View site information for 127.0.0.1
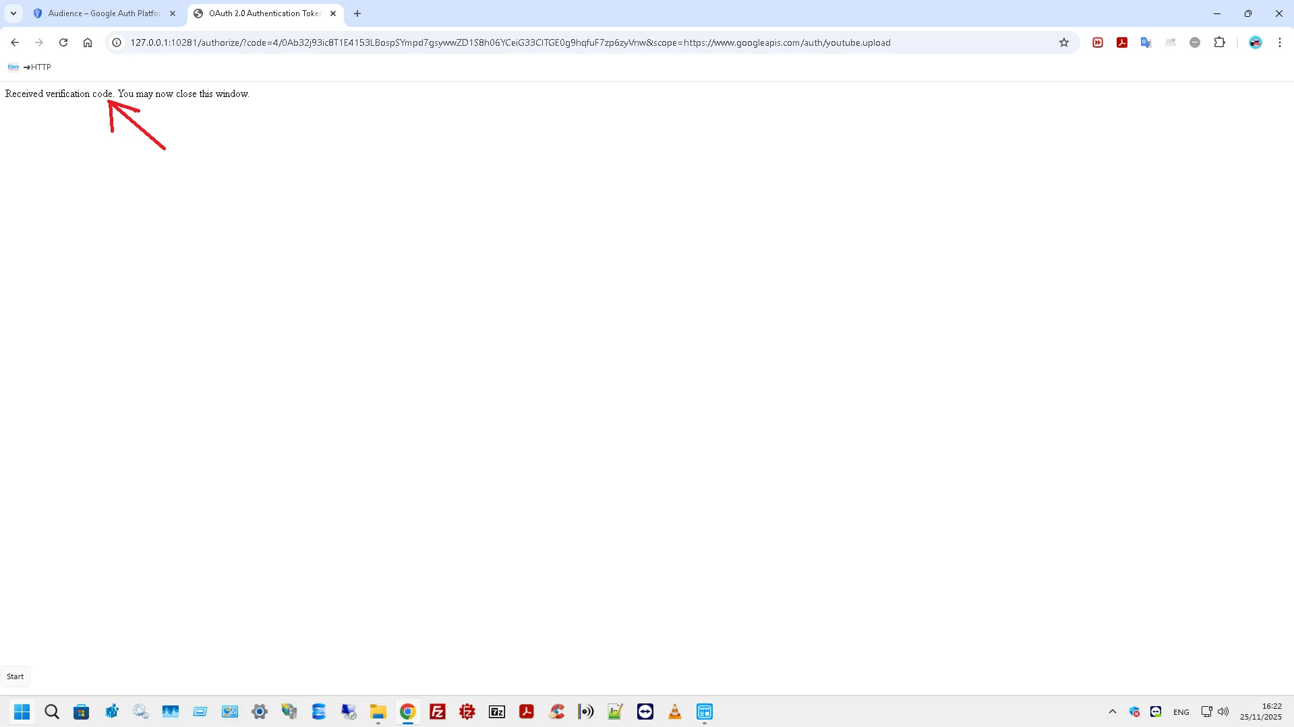Screen dimensions: 1294x727 pos(117,42)
